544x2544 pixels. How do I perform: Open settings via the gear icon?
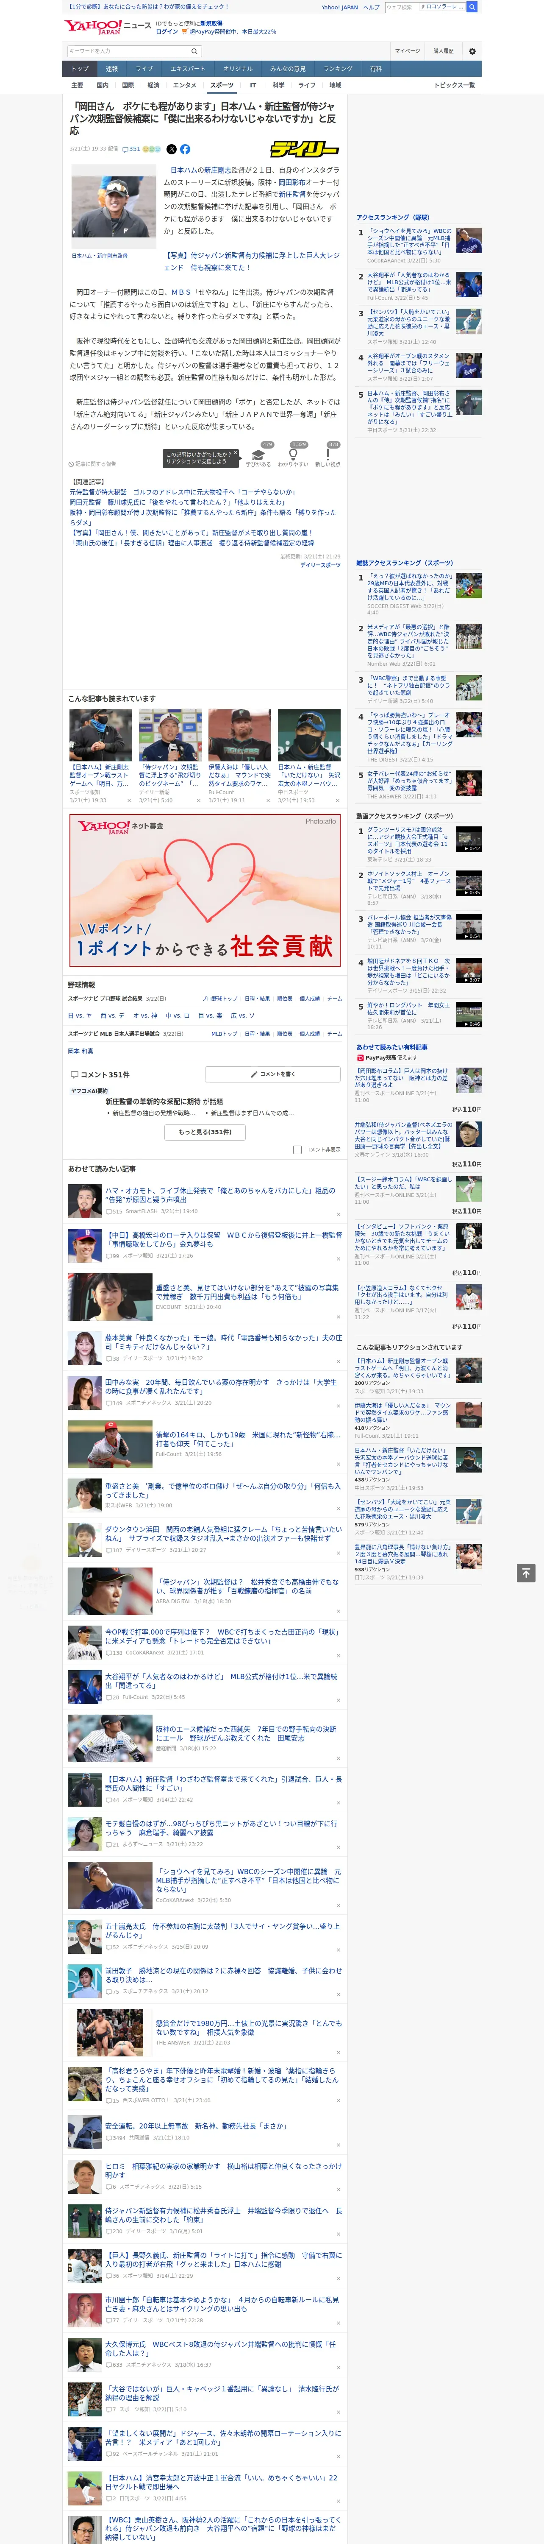(471, 50)
